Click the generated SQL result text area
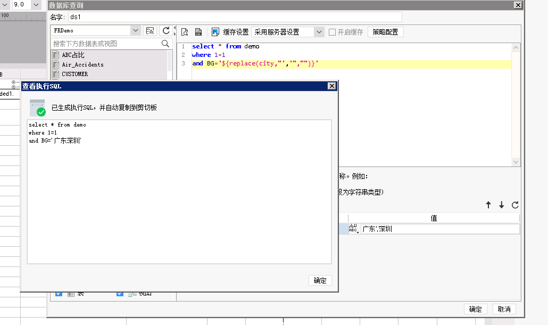This screenshot has width=548, height=325. pos(179,192)
